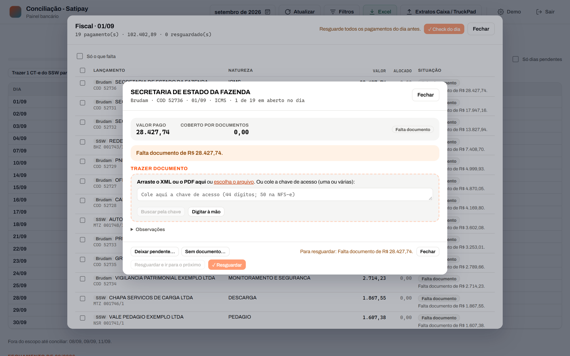Viewport: 570px width, 356px height.
Task: Toggle the 'Só o que falta' checkbox
Action: (80, 56)
